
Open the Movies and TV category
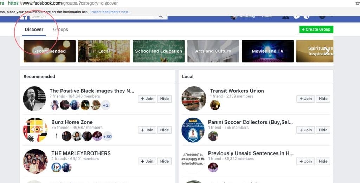point(268,51)
